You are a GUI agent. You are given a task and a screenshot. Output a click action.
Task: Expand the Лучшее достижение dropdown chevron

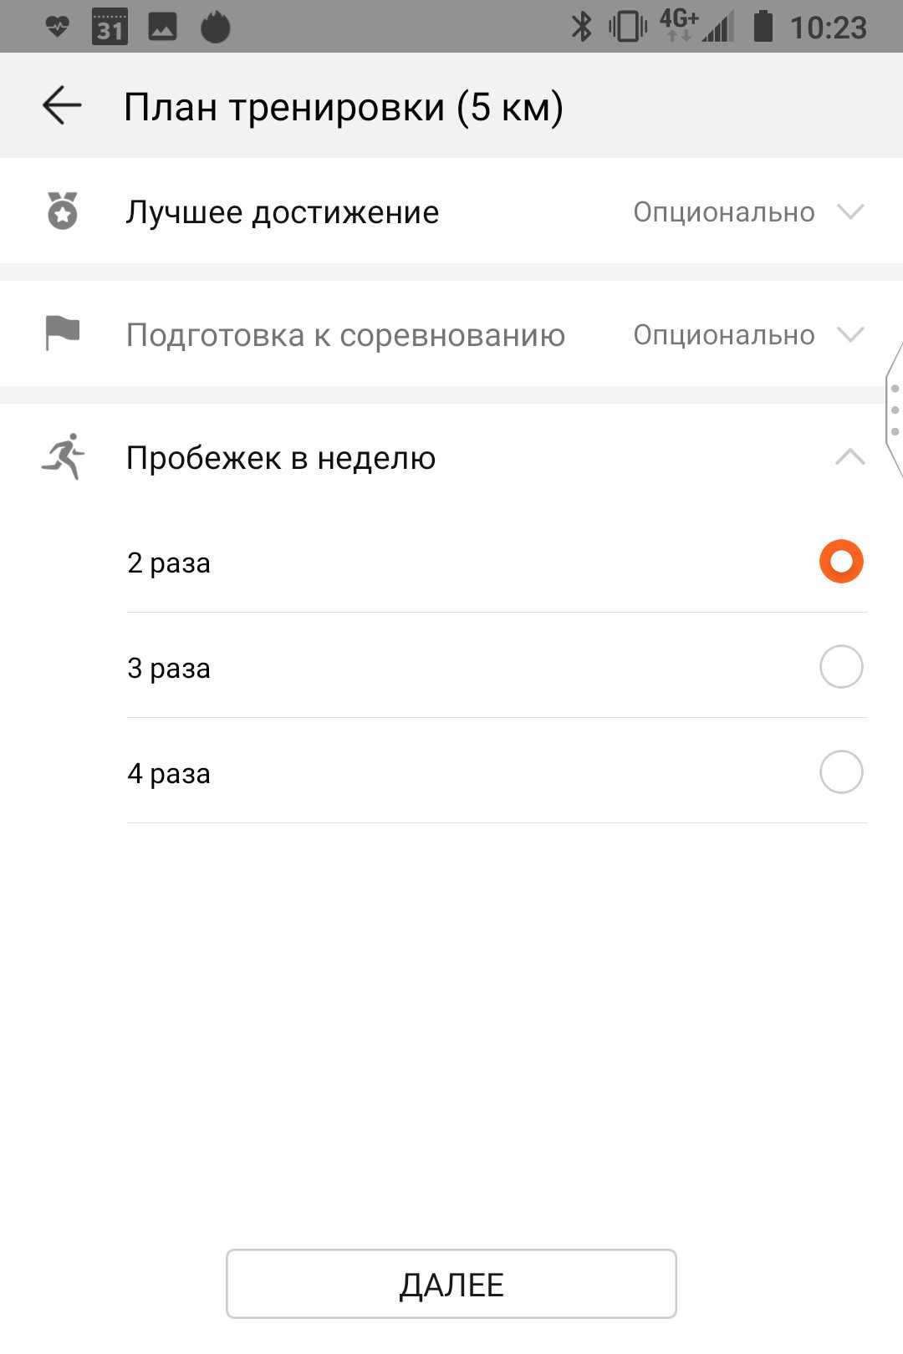pos(850,211)
